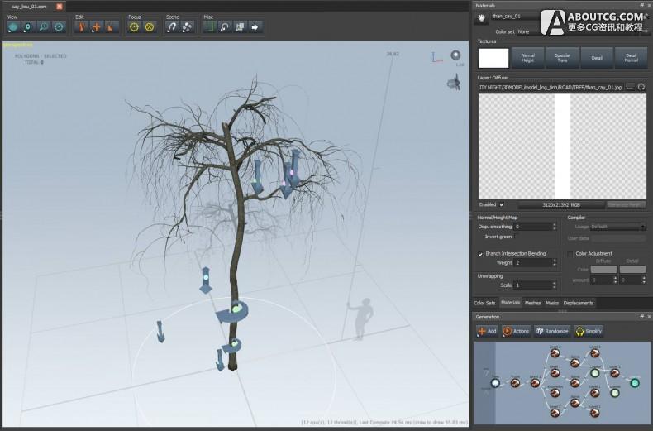Click the white arrow icon in Misc group
Screen dimensions: 653x431
pos(255,26)
